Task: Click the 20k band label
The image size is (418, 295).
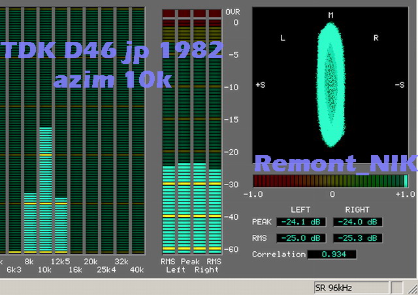Action: coord(91,260)
